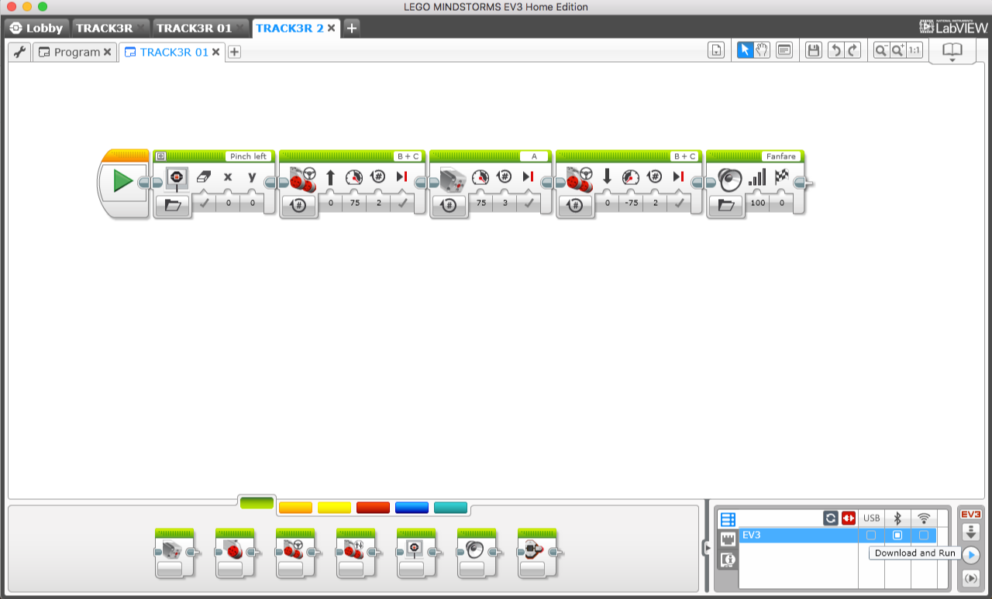Enable USB connection checkbox for EV3
This screenshot has height=599, width=992.
(x=871, y=536)
